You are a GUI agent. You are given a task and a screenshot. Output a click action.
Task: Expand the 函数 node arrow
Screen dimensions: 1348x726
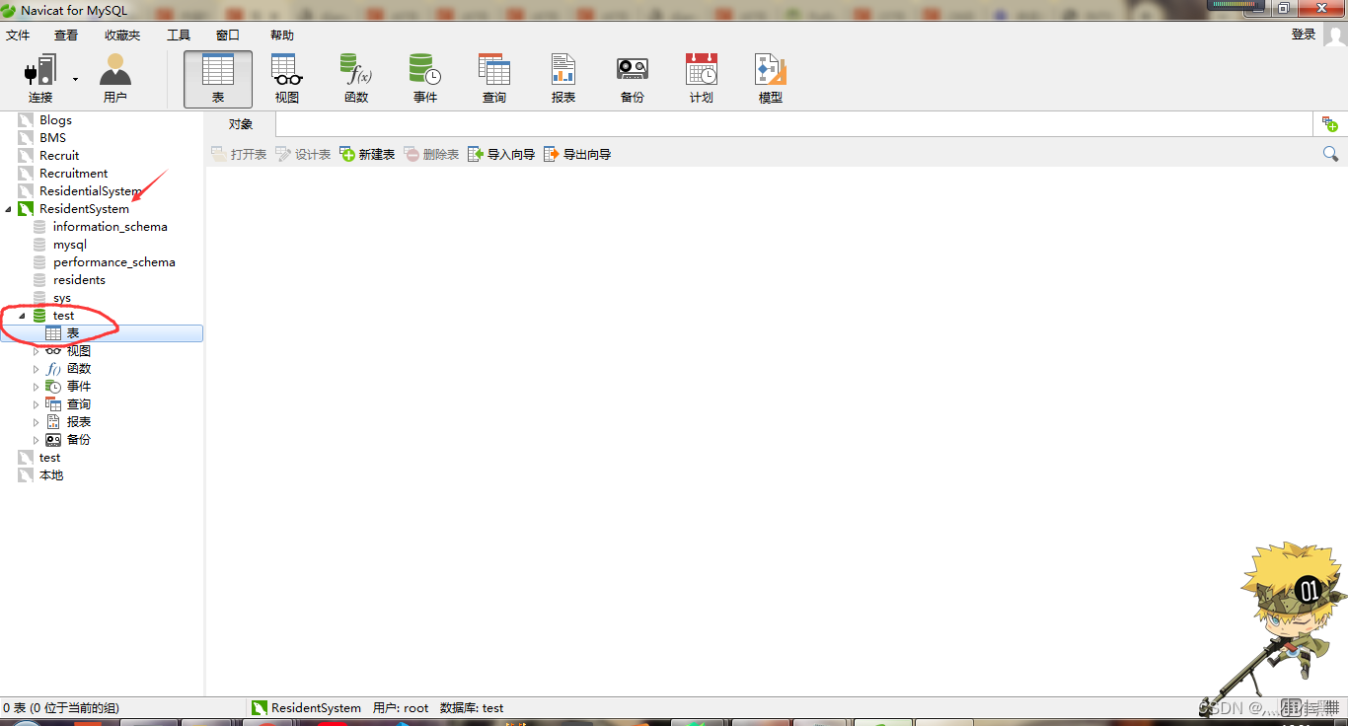point(37,369)
